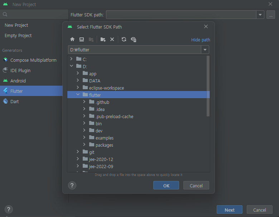Click the project directory toolbar icon
The image size is (279, 217).
click(x=91, y=39)
